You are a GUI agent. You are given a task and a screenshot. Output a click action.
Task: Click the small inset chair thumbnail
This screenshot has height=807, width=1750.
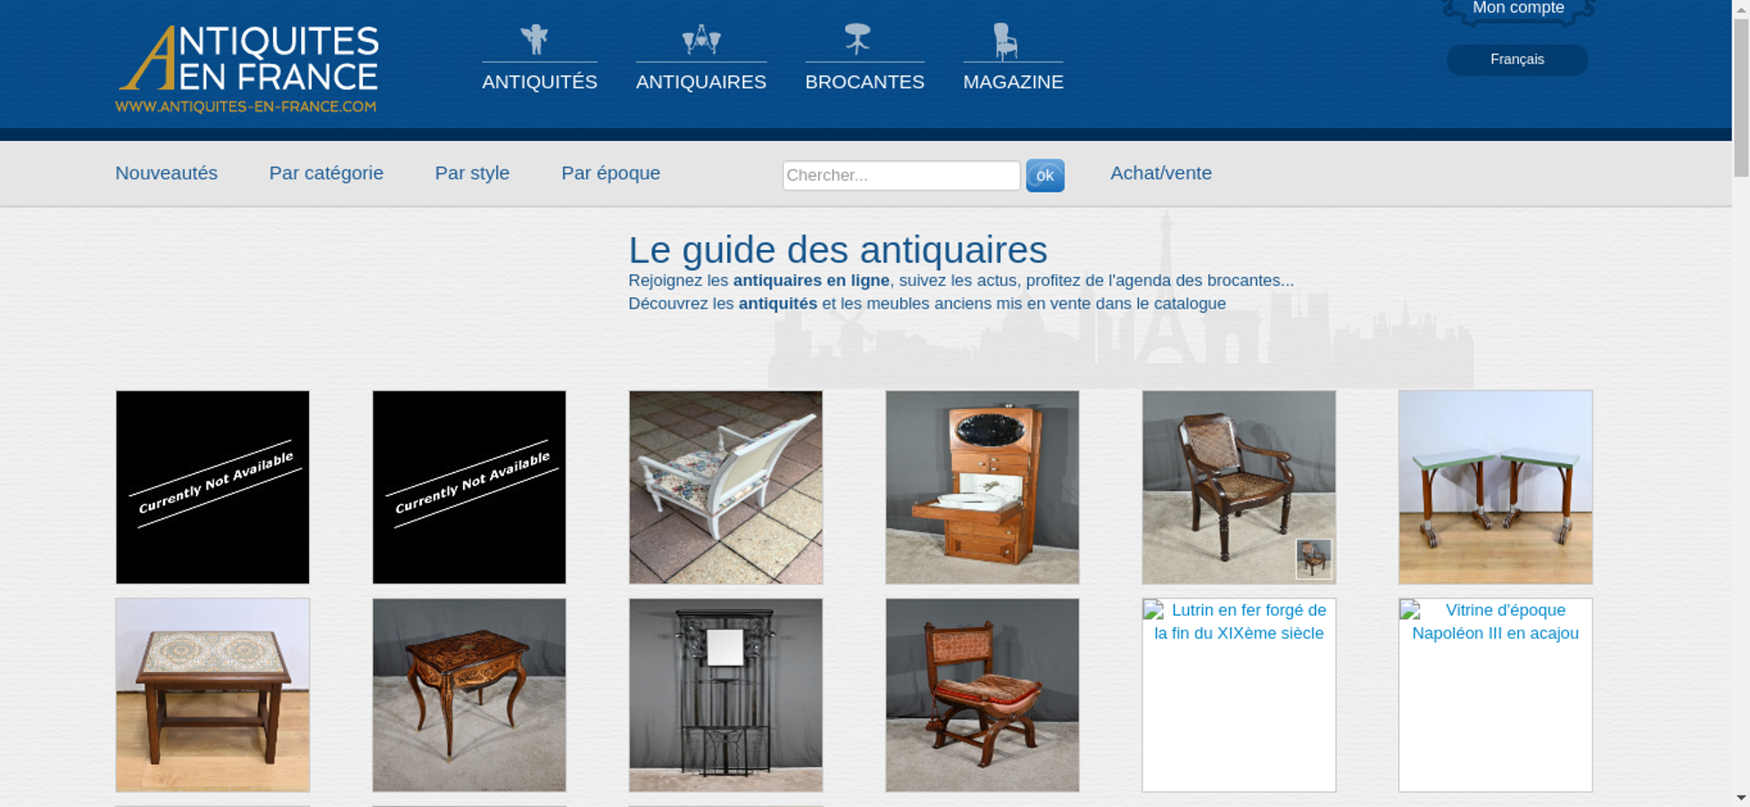pyautogui.click(x=1313, y=559)
